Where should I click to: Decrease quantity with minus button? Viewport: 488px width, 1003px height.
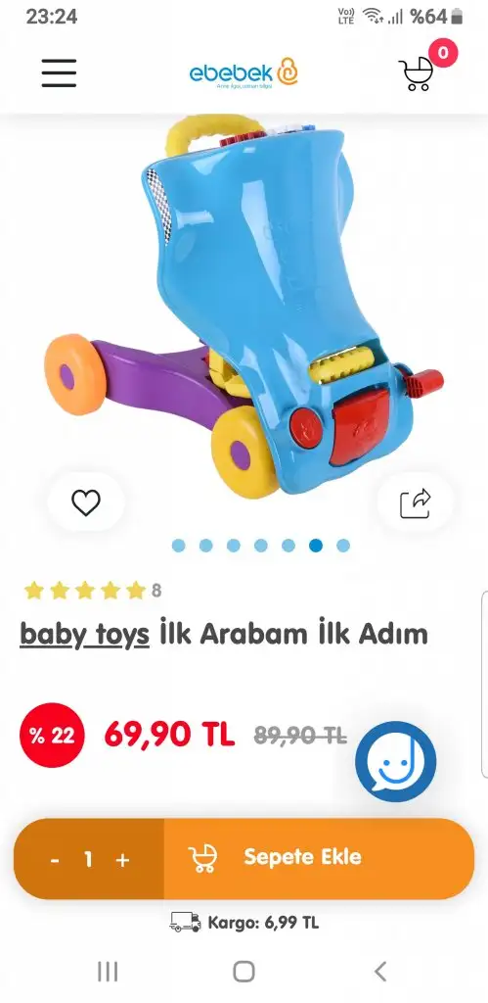tap(55, 860)
